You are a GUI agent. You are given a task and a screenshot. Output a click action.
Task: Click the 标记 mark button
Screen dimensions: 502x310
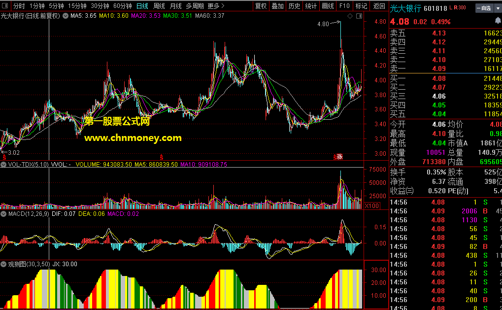tap(361, 6)
